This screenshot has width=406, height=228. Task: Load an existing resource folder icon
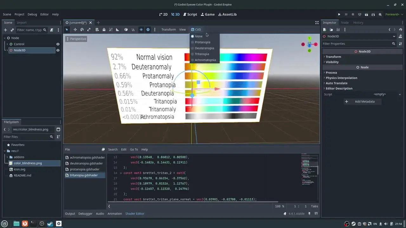pos(331,29)
